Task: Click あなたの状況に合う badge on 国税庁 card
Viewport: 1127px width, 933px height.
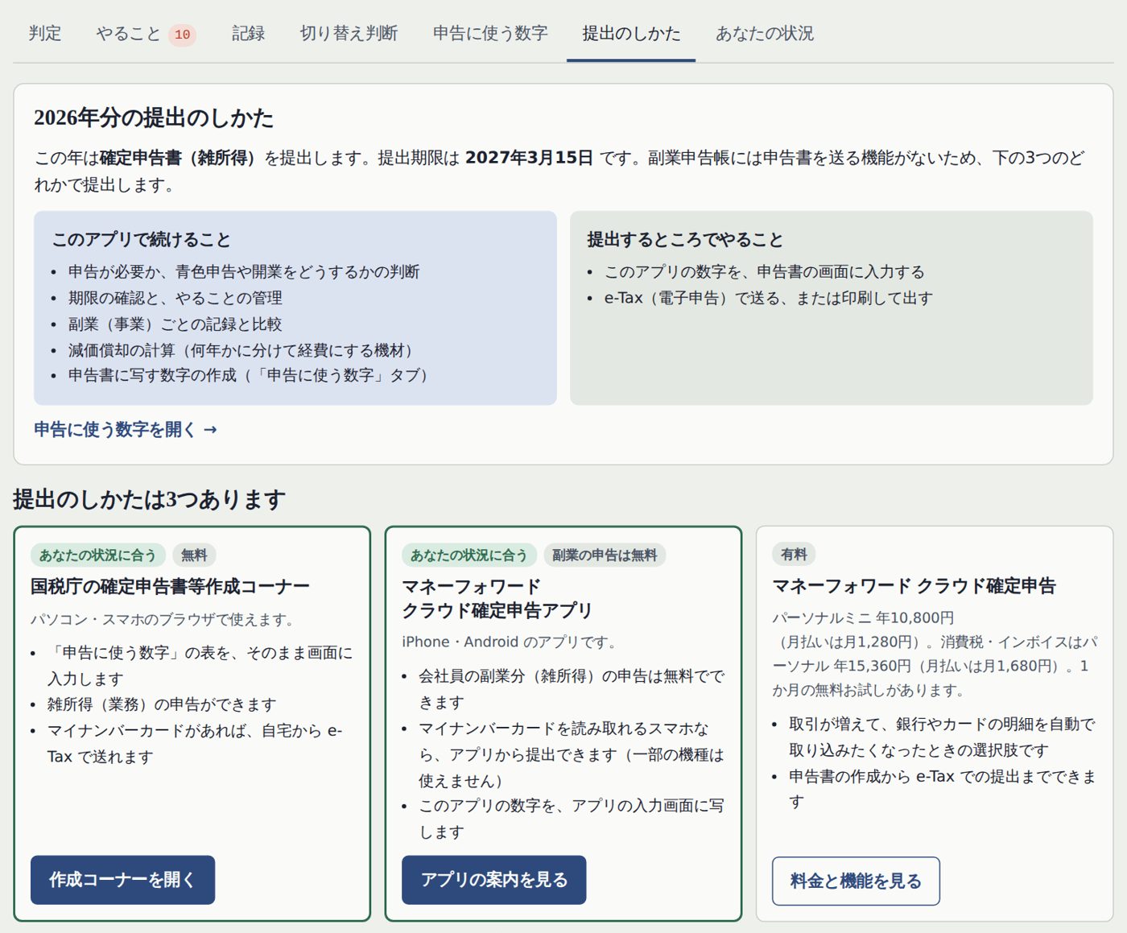Action: pos(98,555)
